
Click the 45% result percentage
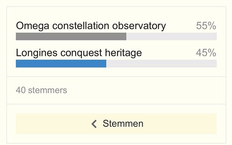pos(206,53)
